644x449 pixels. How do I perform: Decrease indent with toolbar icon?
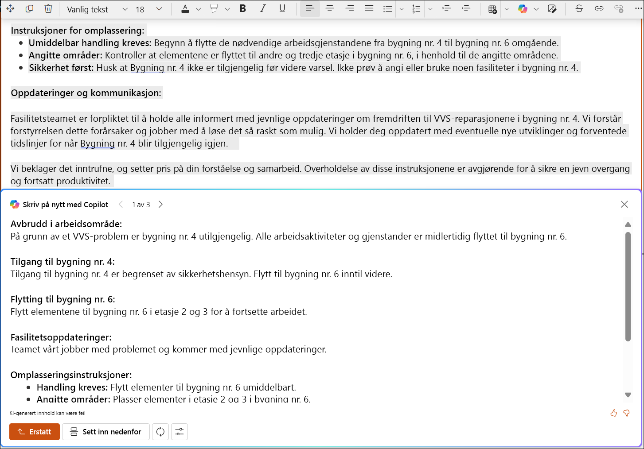[x=466, y=9]
